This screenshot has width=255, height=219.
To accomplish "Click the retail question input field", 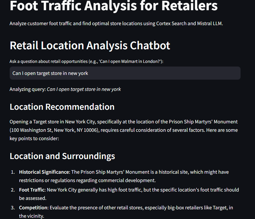I will 125,73.
